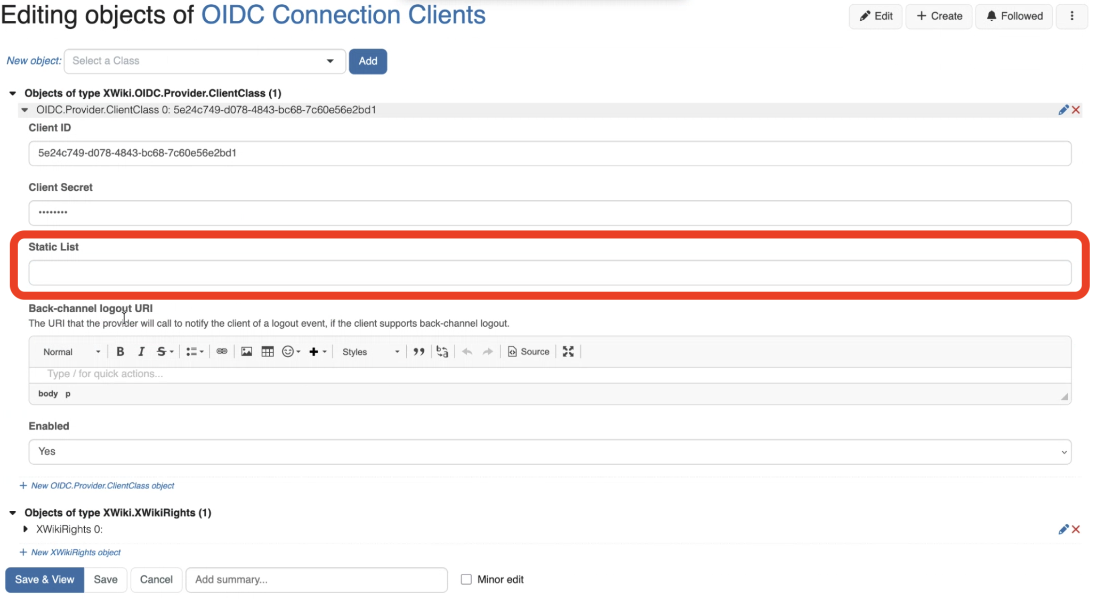Undo the last editor action

pos(467,352)
